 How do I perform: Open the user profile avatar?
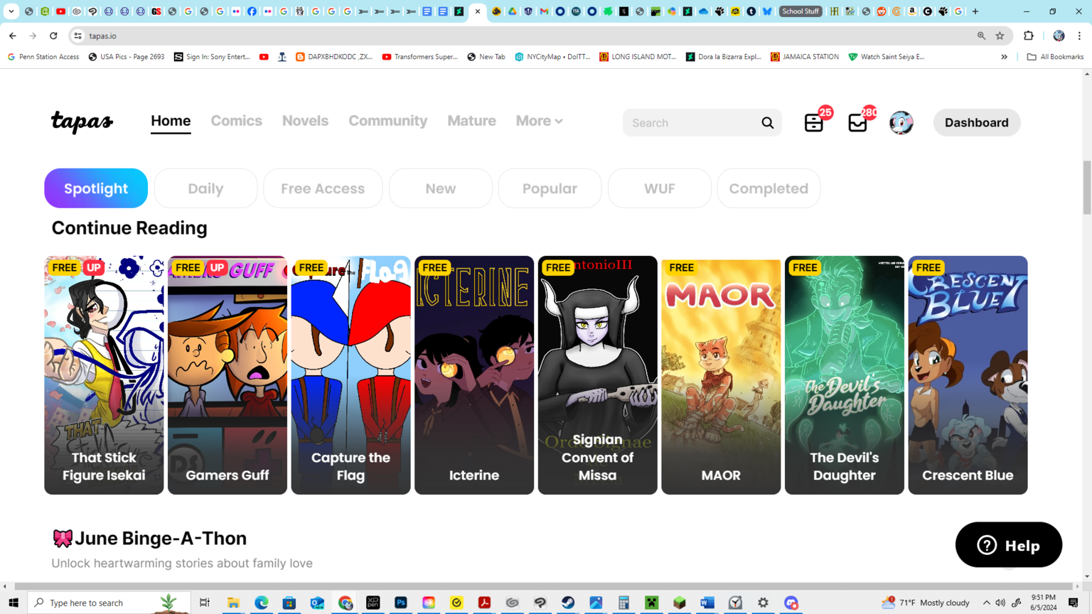[901, 123]
